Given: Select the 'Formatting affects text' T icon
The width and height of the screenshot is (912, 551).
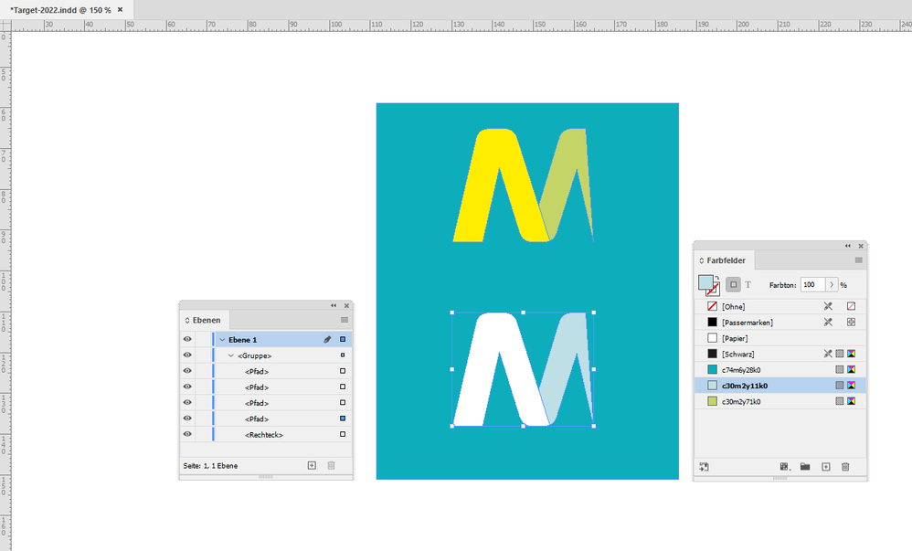Looking at the screenshot, I should click(x=748, y=284).
